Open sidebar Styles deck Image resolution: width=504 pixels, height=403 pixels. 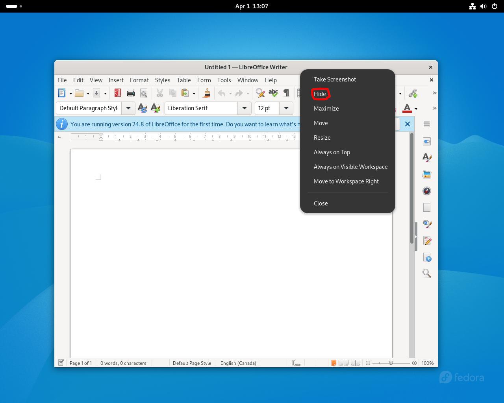427,157
